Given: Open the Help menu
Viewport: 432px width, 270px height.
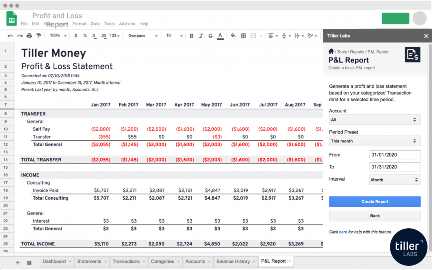Looking at the screenshot, I should 144,24.
